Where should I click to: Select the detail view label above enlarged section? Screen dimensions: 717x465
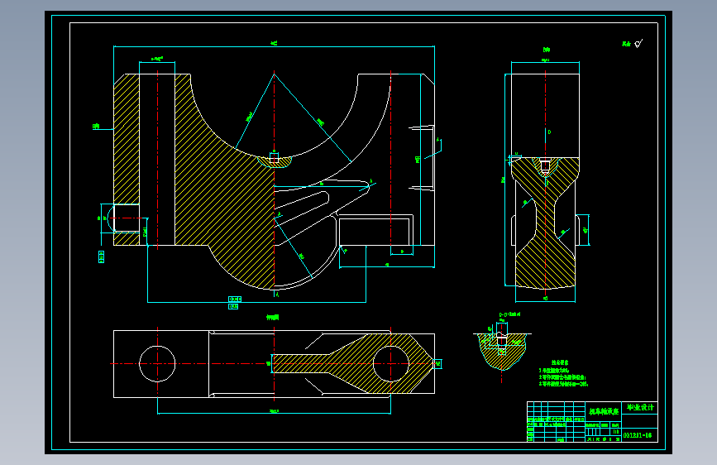[x=509, y=314]
